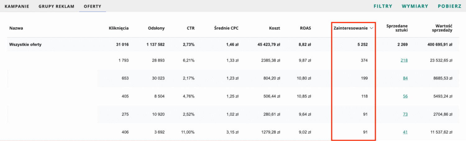Sort by ROAS column header
Image resolution: width=466 pixels, height=141 pixels.
(305, 28)
